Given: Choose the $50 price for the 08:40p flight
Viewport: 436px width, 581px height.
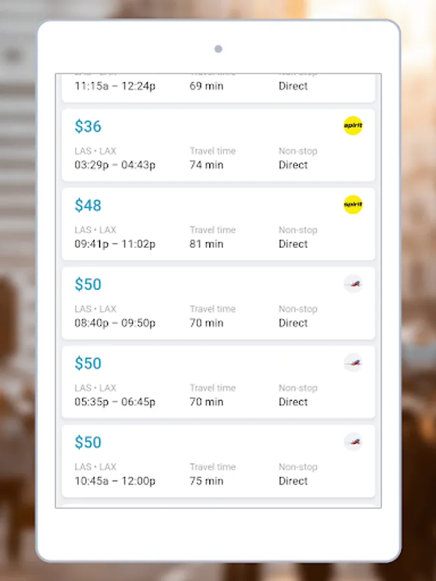Looking at the screenshot, I should click(88, 285).
